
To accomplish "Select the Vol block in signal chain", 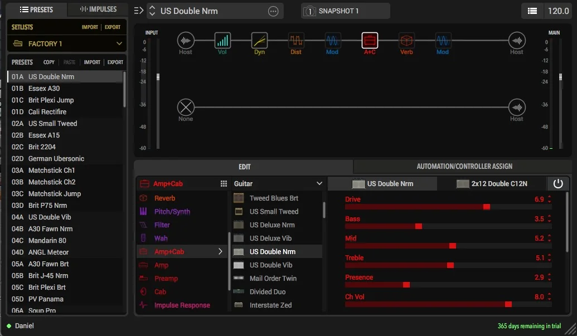I will 222,41.
